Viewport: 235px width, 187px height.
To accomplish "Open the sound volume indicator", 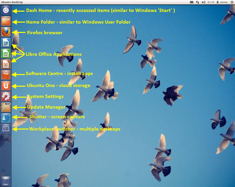I will [203, 2].
